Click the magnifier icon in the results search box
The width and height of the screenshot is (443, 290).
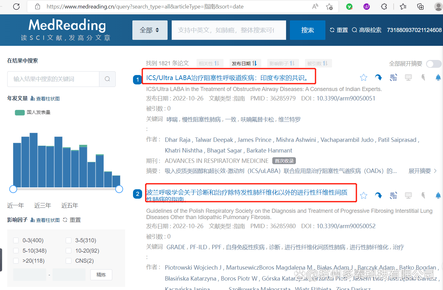(107, 79)
